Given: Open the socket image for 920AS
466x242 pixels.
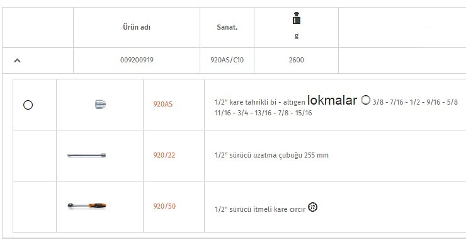Looking at the screenshot, I should (x=100, y=105).
